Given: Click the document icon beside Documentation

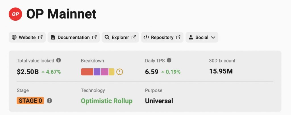Looking at the screenshot, I should 53,37.
